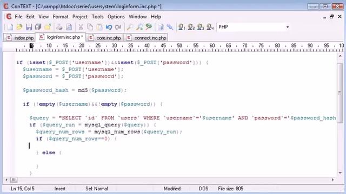Viewport: 346px width, 194px height.
Task: Click the Find Next icon
Action: click(139, 27)
